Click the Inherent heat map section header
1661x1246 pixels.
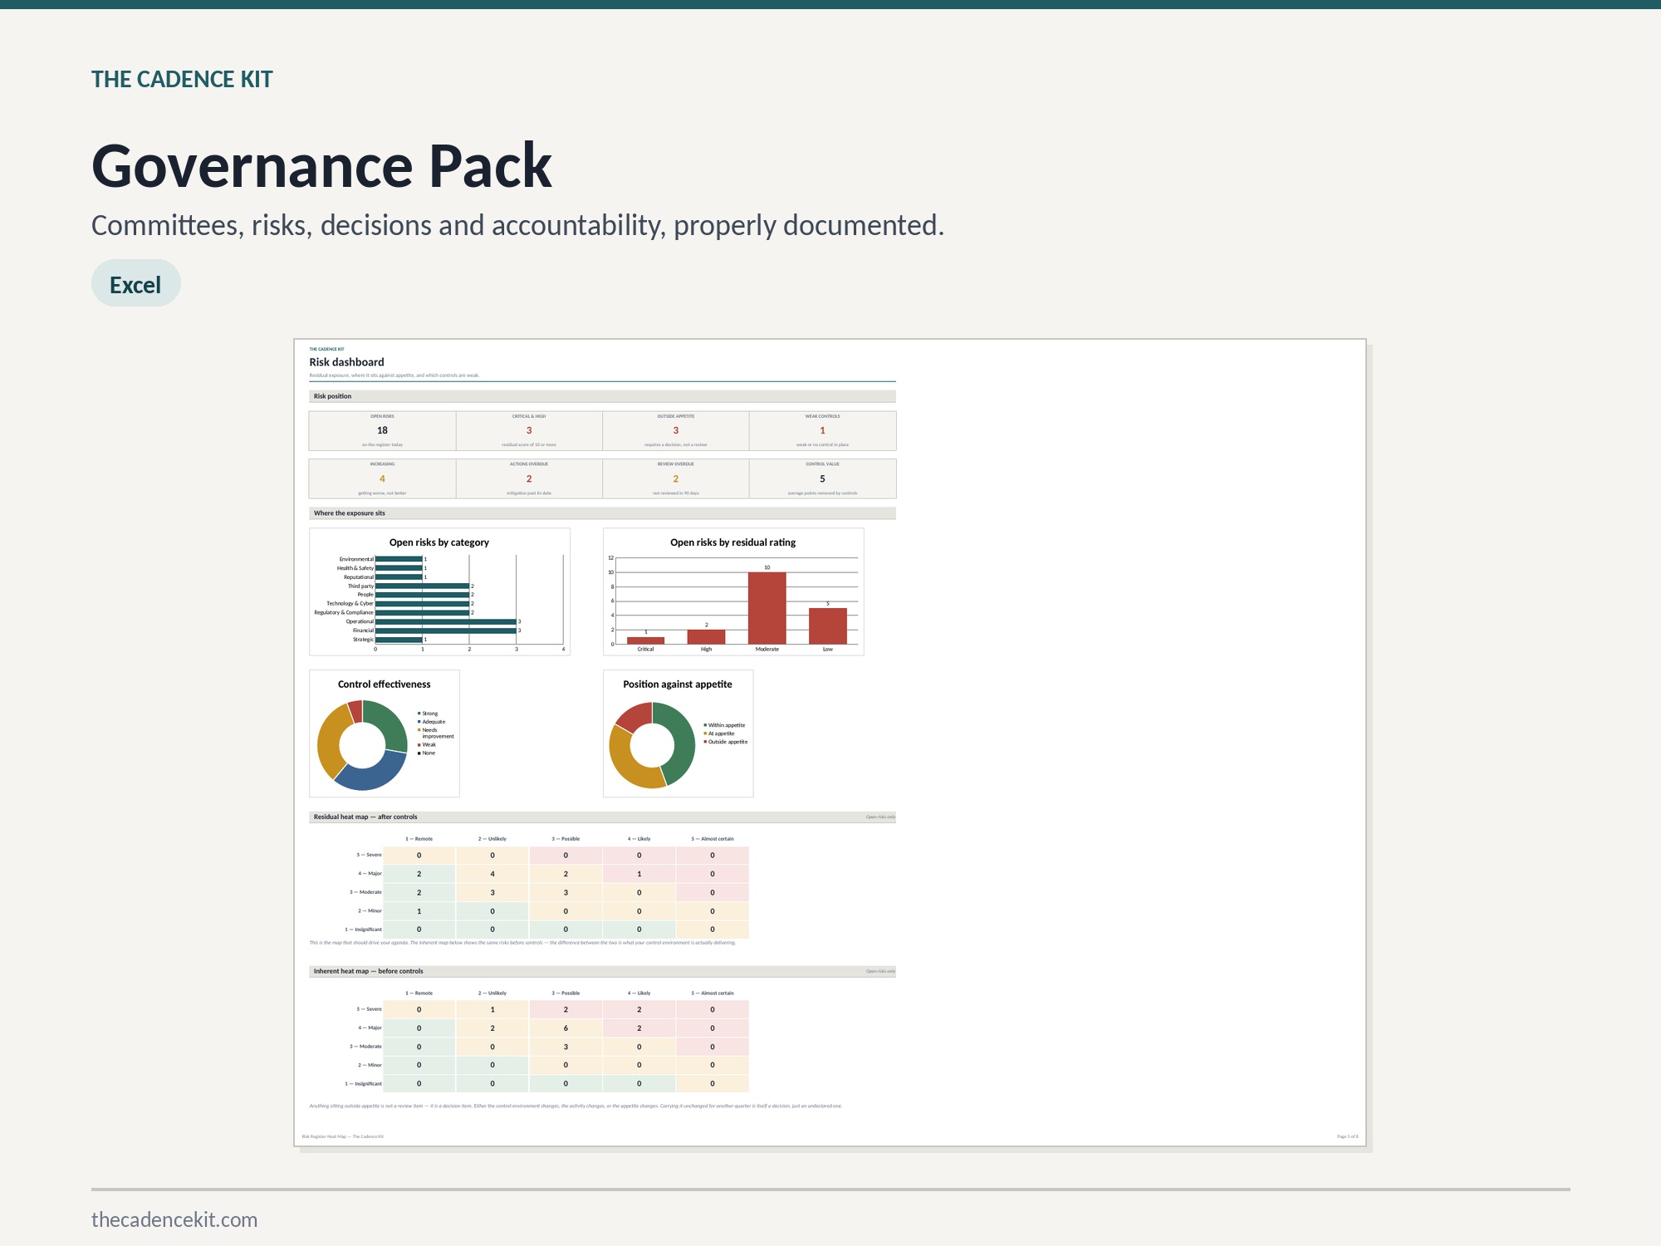(x=602, y=971)
